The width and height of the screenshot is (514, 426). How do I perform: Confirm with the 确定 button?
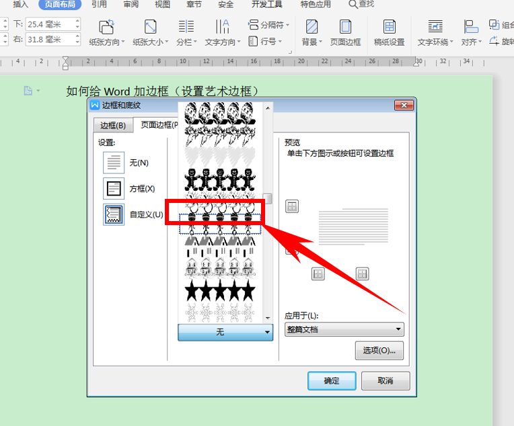[332, 380]
